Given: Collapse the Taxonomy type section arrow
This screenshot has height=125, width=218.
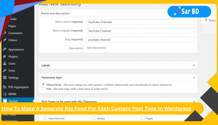Looking at the screenshot, I should coord(194,77).
